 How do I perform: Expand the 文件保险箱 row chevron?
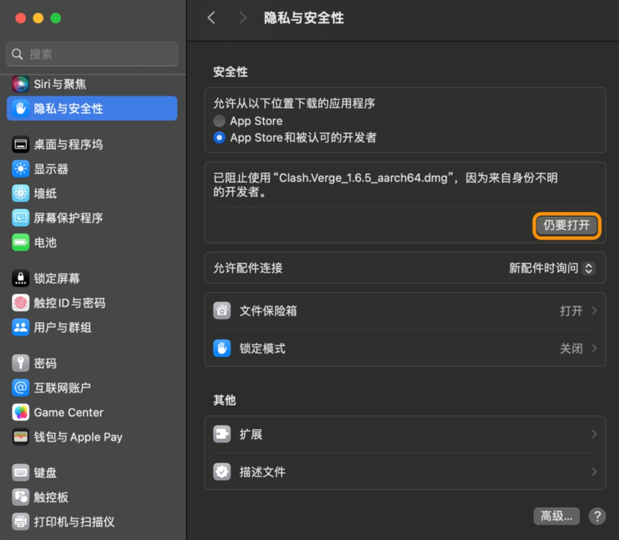coord(594,310)
